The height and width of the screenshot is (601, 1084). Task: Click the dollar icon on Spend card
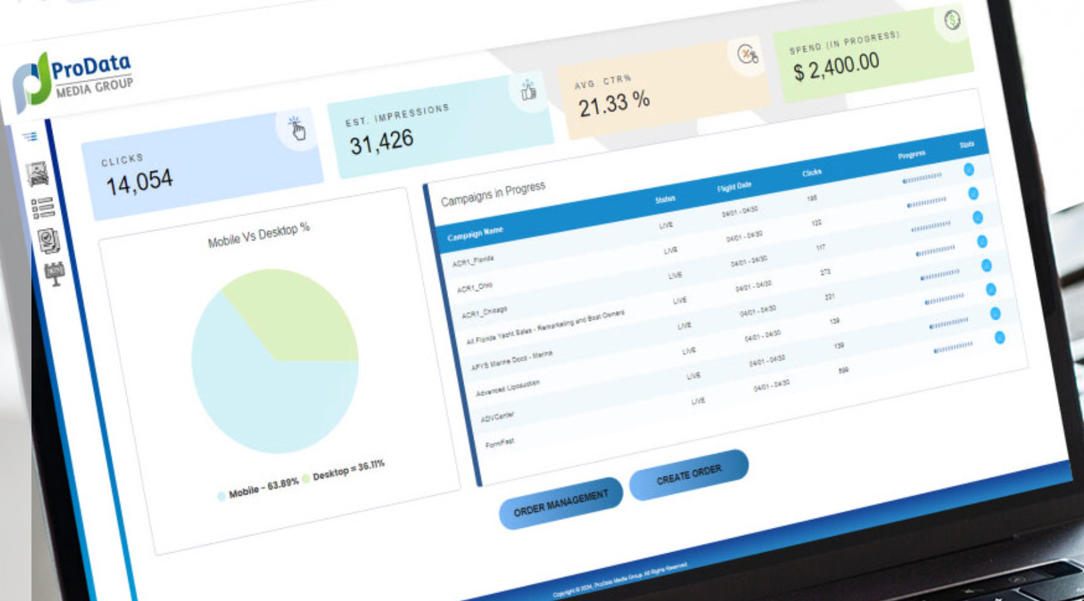point(951,20)
